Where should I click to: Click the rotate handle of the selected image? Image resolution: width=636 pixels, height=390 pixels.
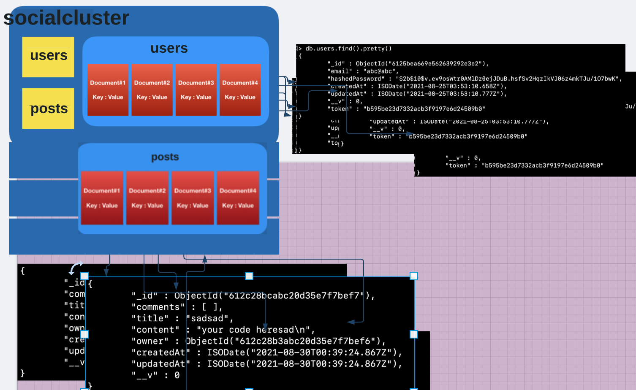coord(76,268)
